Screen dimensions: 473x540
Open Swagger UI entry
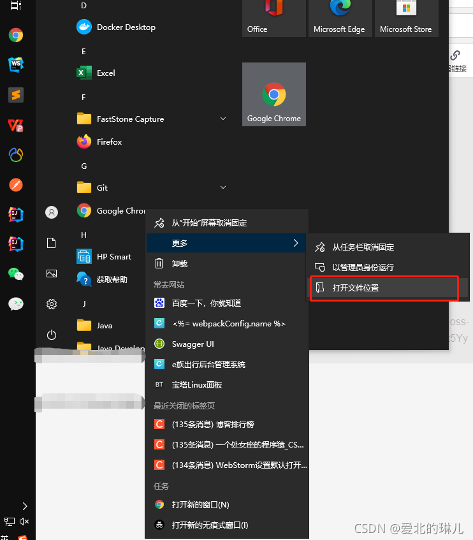coord(226,344)
